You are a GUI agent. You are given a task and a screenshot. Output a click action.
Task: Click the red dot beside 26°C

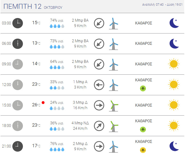click(x=43, y=102)
